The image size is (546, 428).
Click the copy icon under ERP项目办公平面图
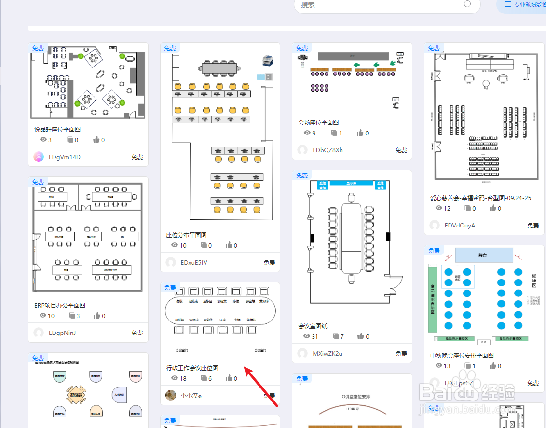(72, 316)
